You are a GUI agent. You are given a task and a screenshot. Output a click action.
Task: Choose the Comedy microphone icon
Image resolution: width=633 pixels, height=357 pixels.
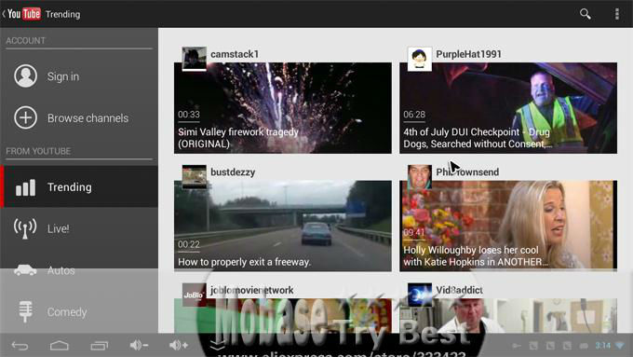click(x=25, y=311)
